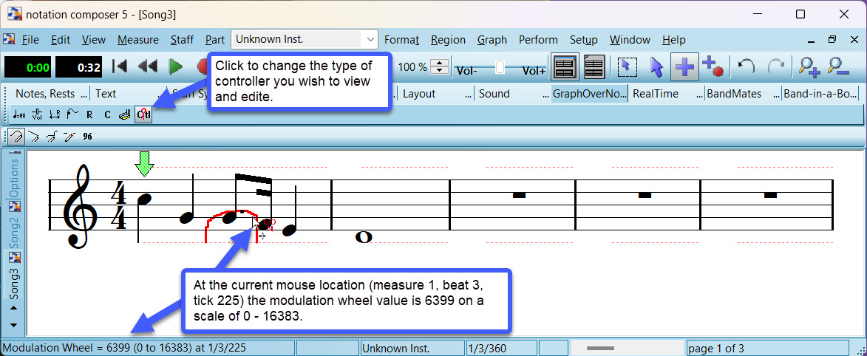Expand the Notes, Rests palette options

click(84, 94)
